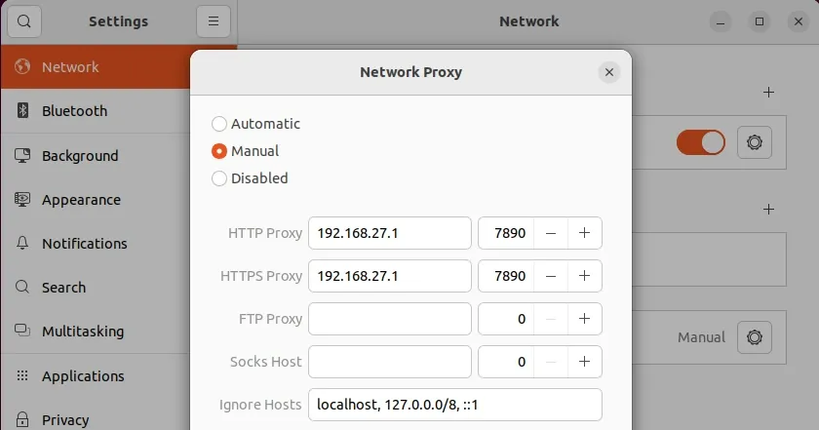Increase the FTP Proxy port with plus
The image size is (819, 430).
(x=584, y=319)
